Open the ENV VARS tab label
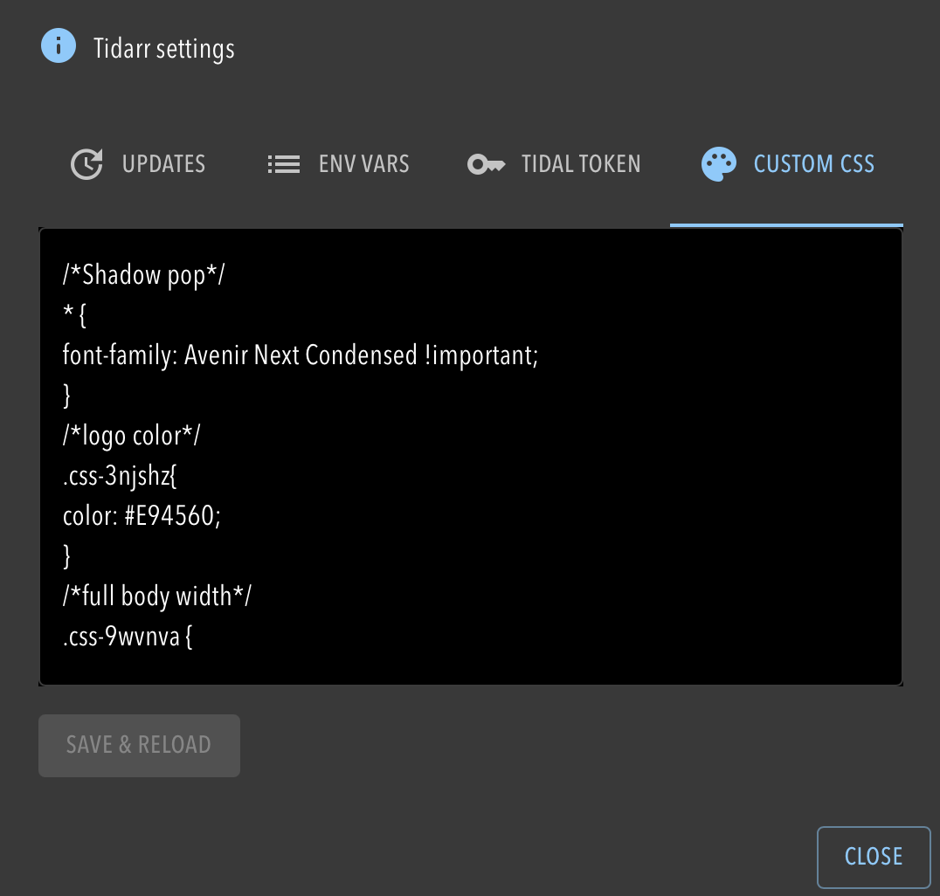Viewport: 940px width, 896px height. pos(363,164)
